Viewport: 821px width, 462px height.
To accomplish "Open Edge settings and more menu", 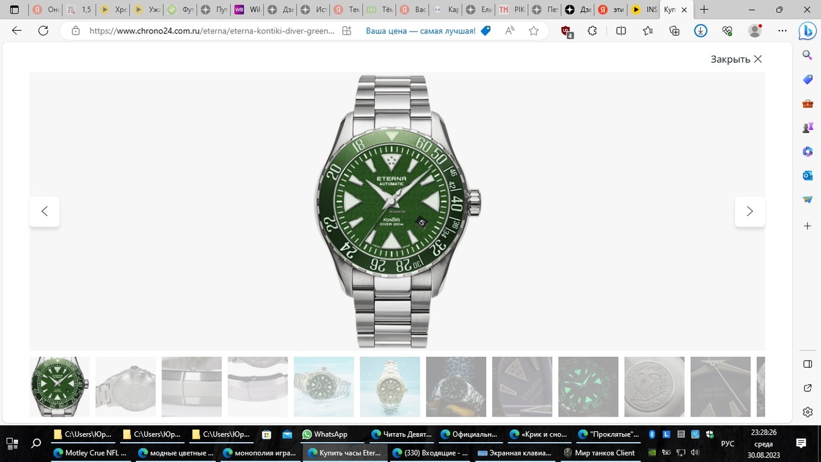I will 782,31.
